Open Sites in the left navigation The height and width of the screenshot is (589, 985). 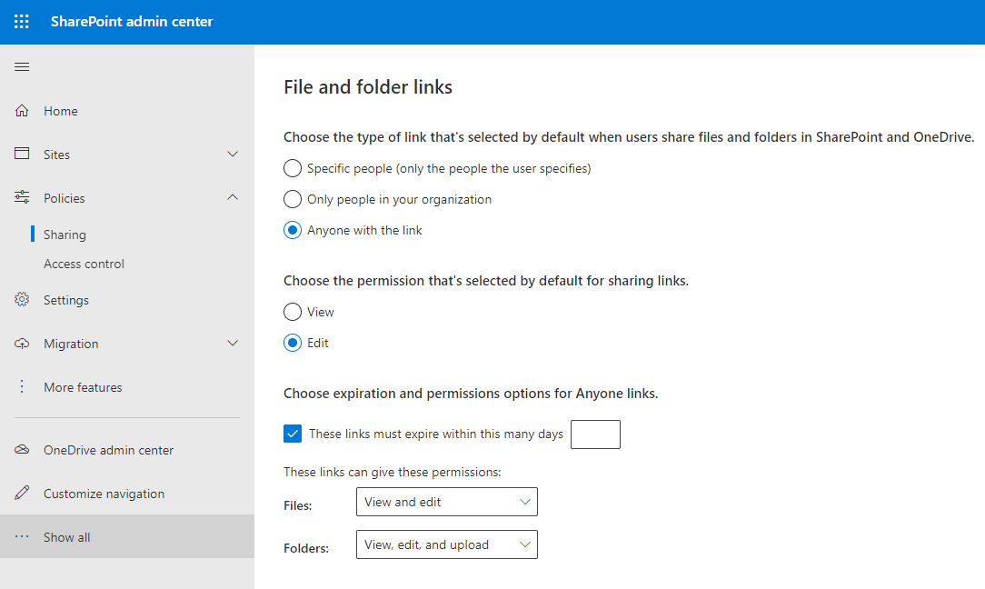56,155
